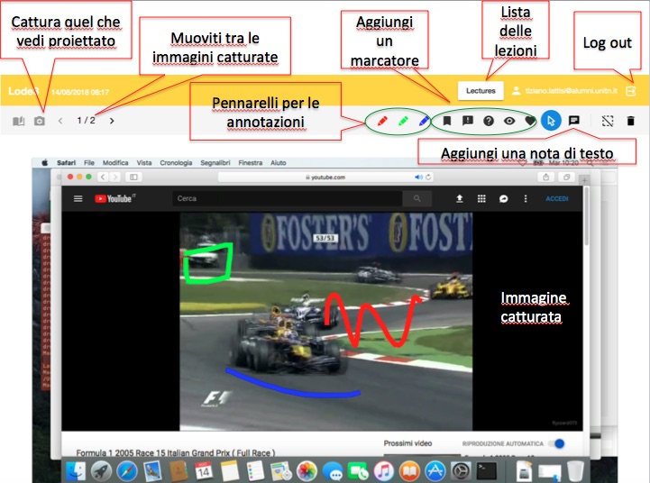
Task: Go to the next captured image
Action: (112, 121)
